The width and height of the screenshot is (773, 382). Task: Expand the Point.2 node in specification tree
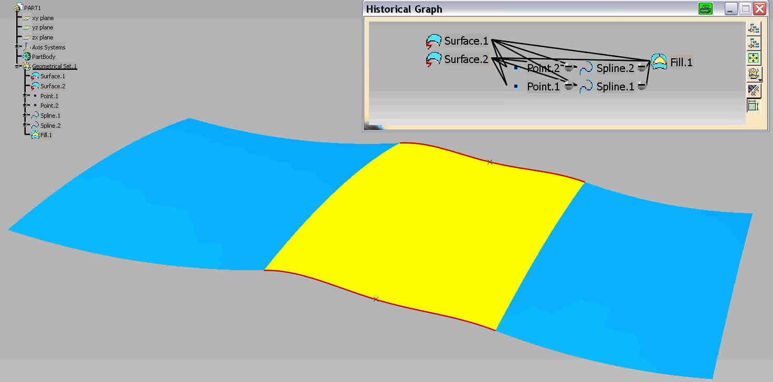pos(25,106)
